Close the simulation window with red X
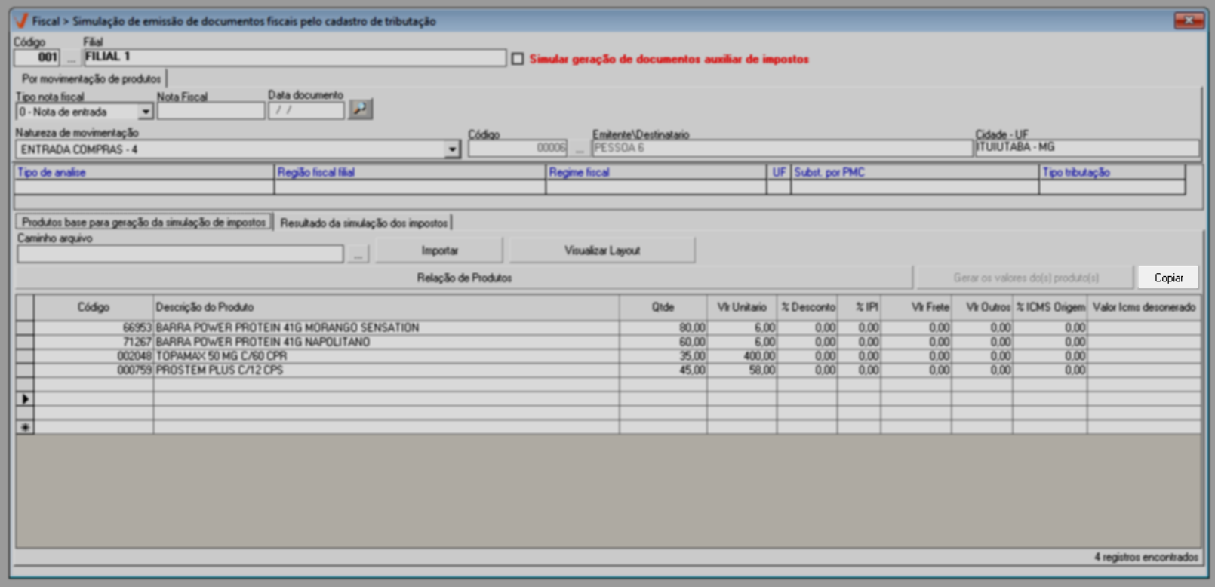This screenshot has width=1215, height=587. [1189, 20]
